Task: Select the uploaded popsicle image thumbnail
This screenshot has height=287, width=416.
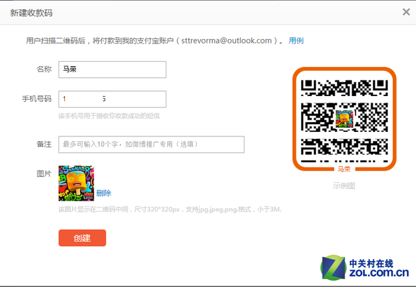Action: coord(76,183)
